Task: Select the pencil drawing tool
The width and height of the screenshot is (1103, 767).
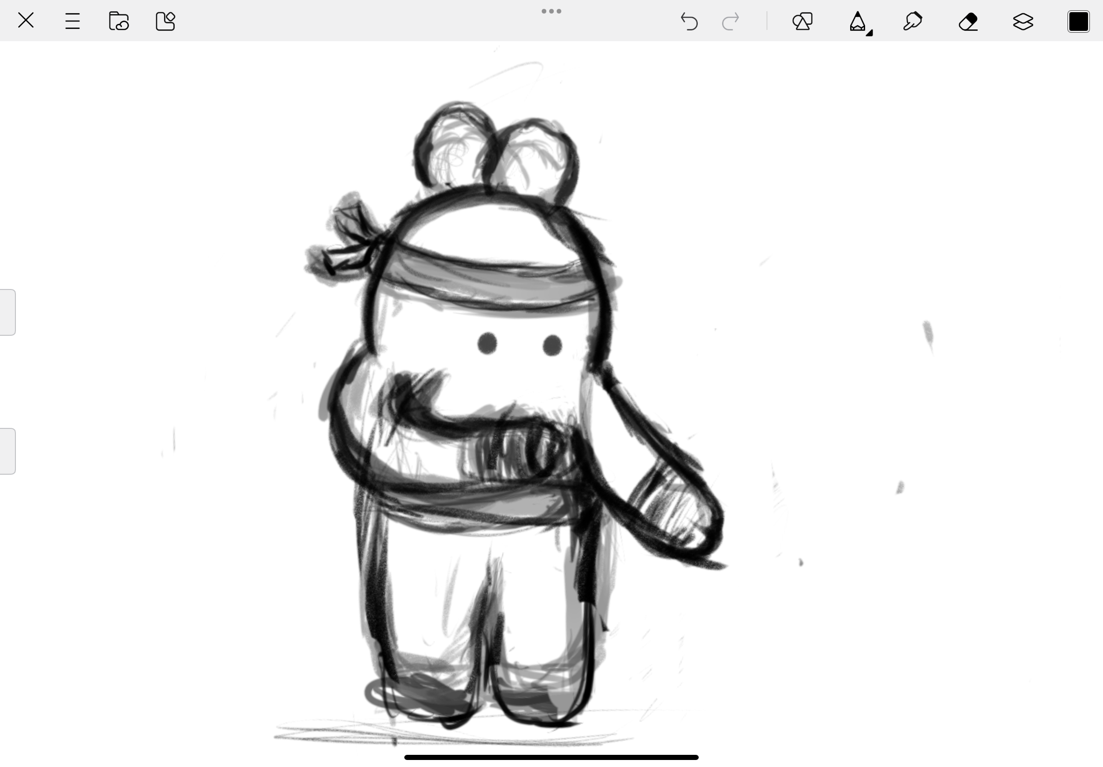Action: 857,22
